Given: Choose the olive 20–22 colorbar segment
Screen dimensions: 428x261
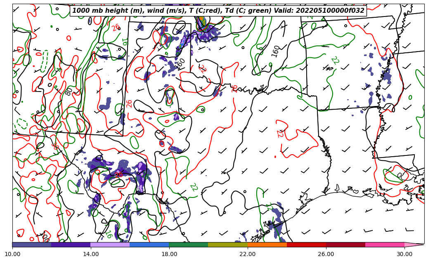Looking at the screenshot, I should (x=228, y=245).
